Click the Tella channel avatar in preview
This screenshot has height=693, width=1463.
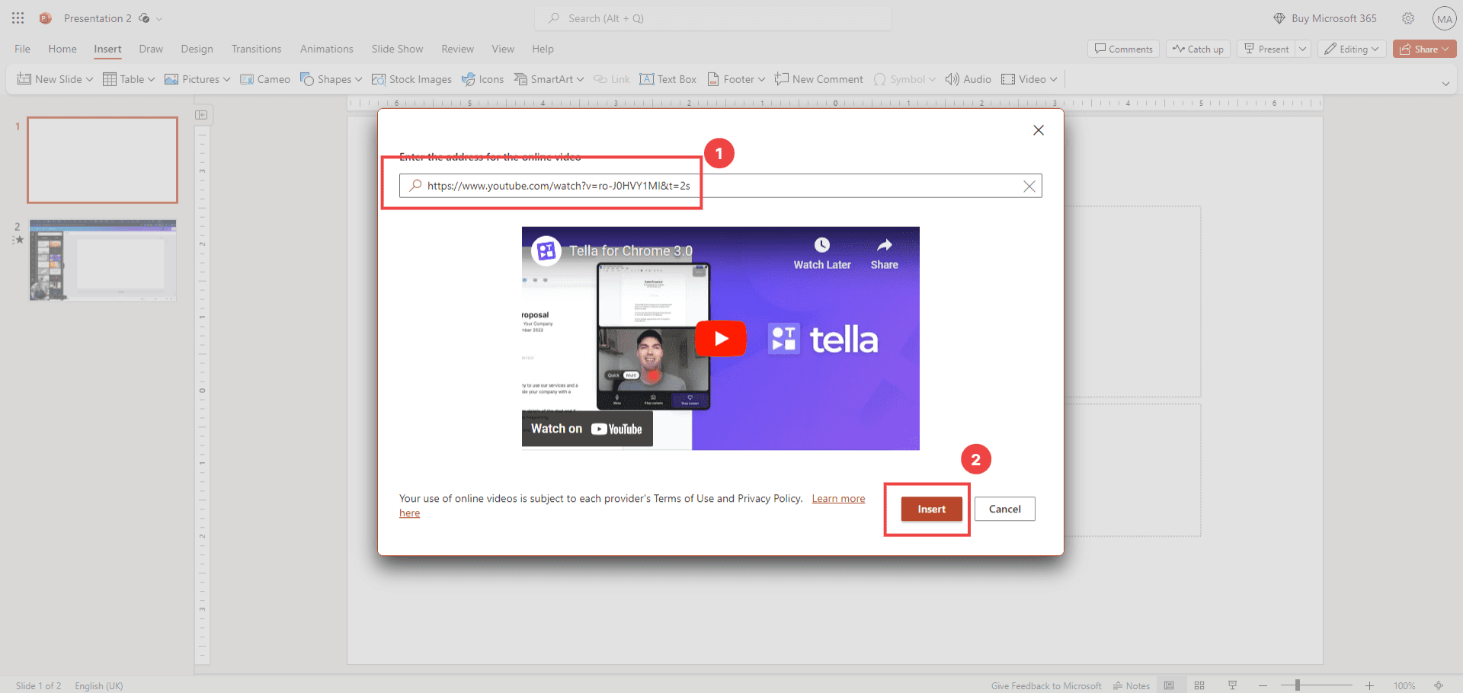tap(546, 250)
